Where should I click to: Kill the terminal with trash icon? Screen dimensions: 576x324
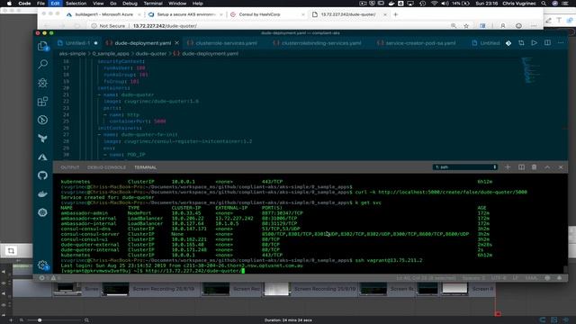[534, 167]
